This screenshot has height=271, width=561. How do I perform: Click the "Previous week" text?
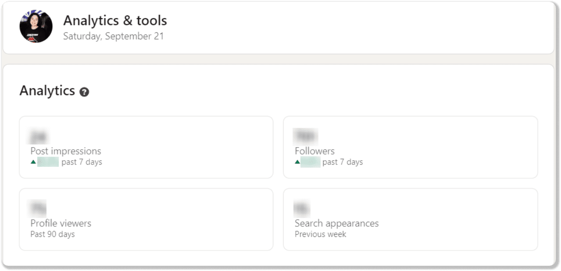(x=320, y=234)
